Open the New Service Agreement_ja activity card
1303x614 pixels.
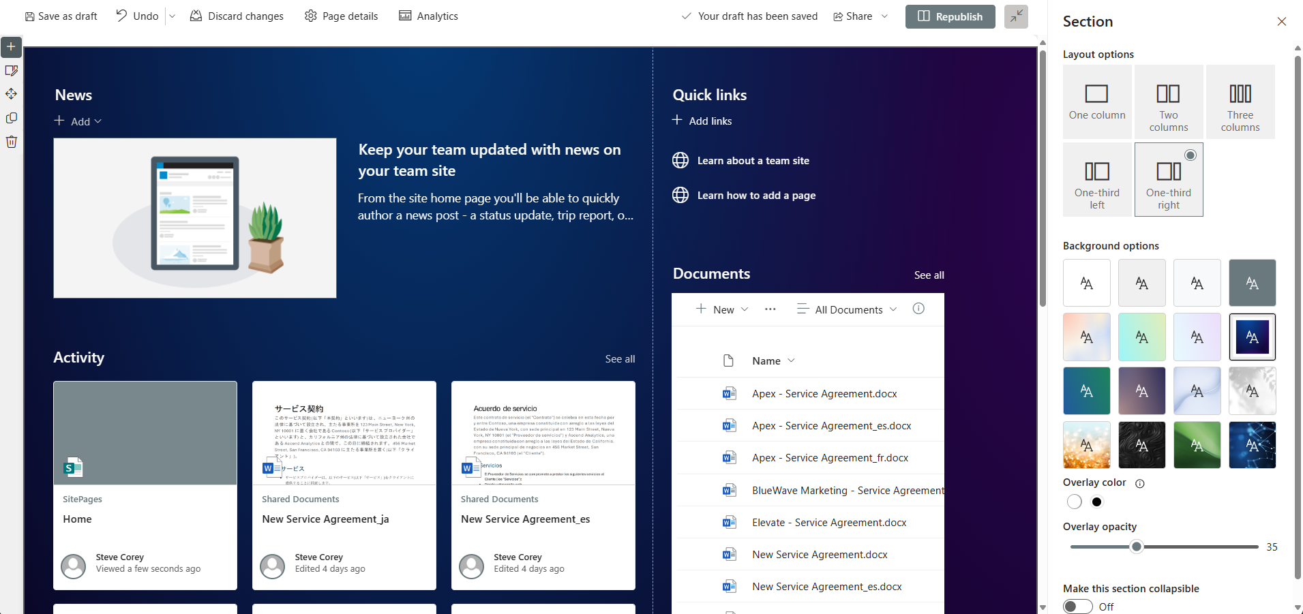pyautogui.click(x=344, y=485)
